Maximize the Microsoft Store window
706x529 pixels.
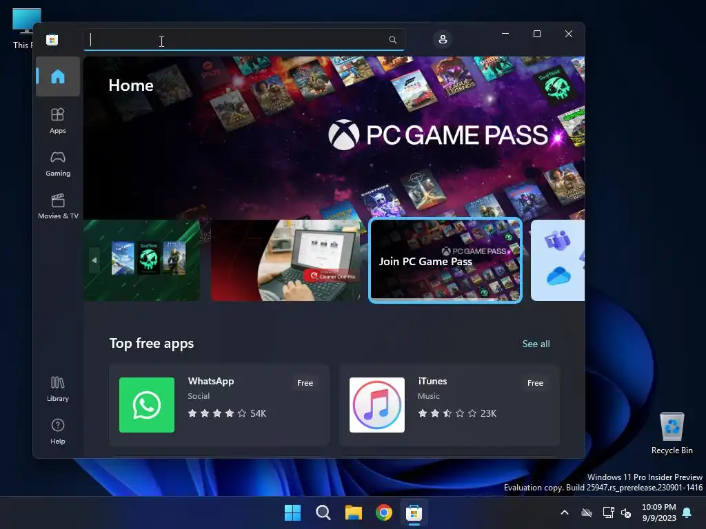(x=536, y=34)
